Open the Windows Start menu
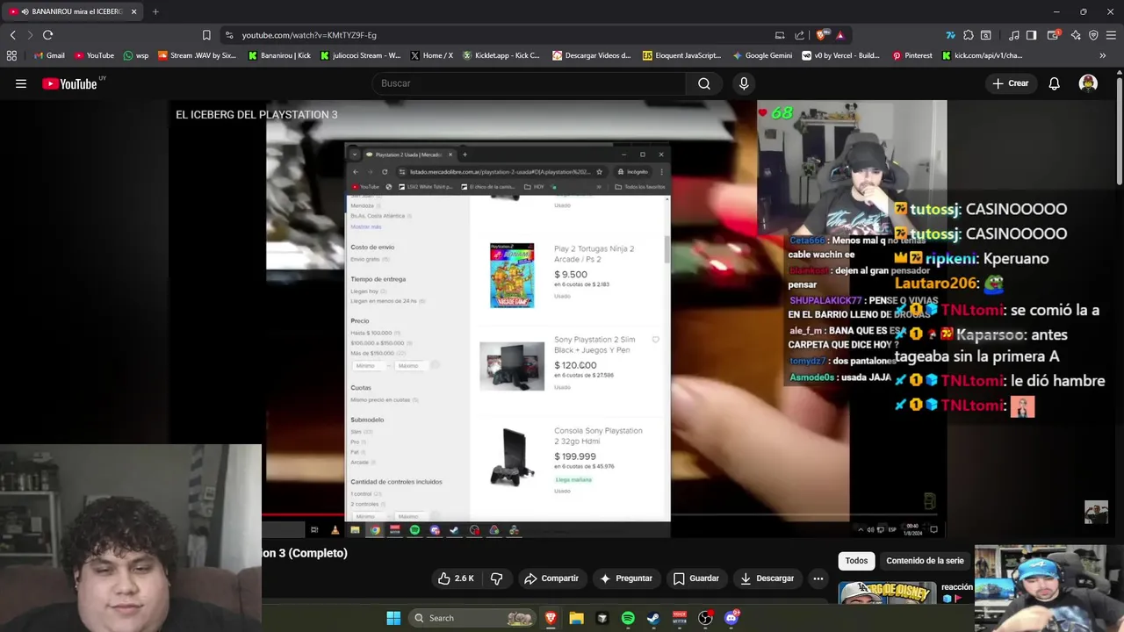The width and height of the screenshot is (1124, 632). click(x=393, y=618)
